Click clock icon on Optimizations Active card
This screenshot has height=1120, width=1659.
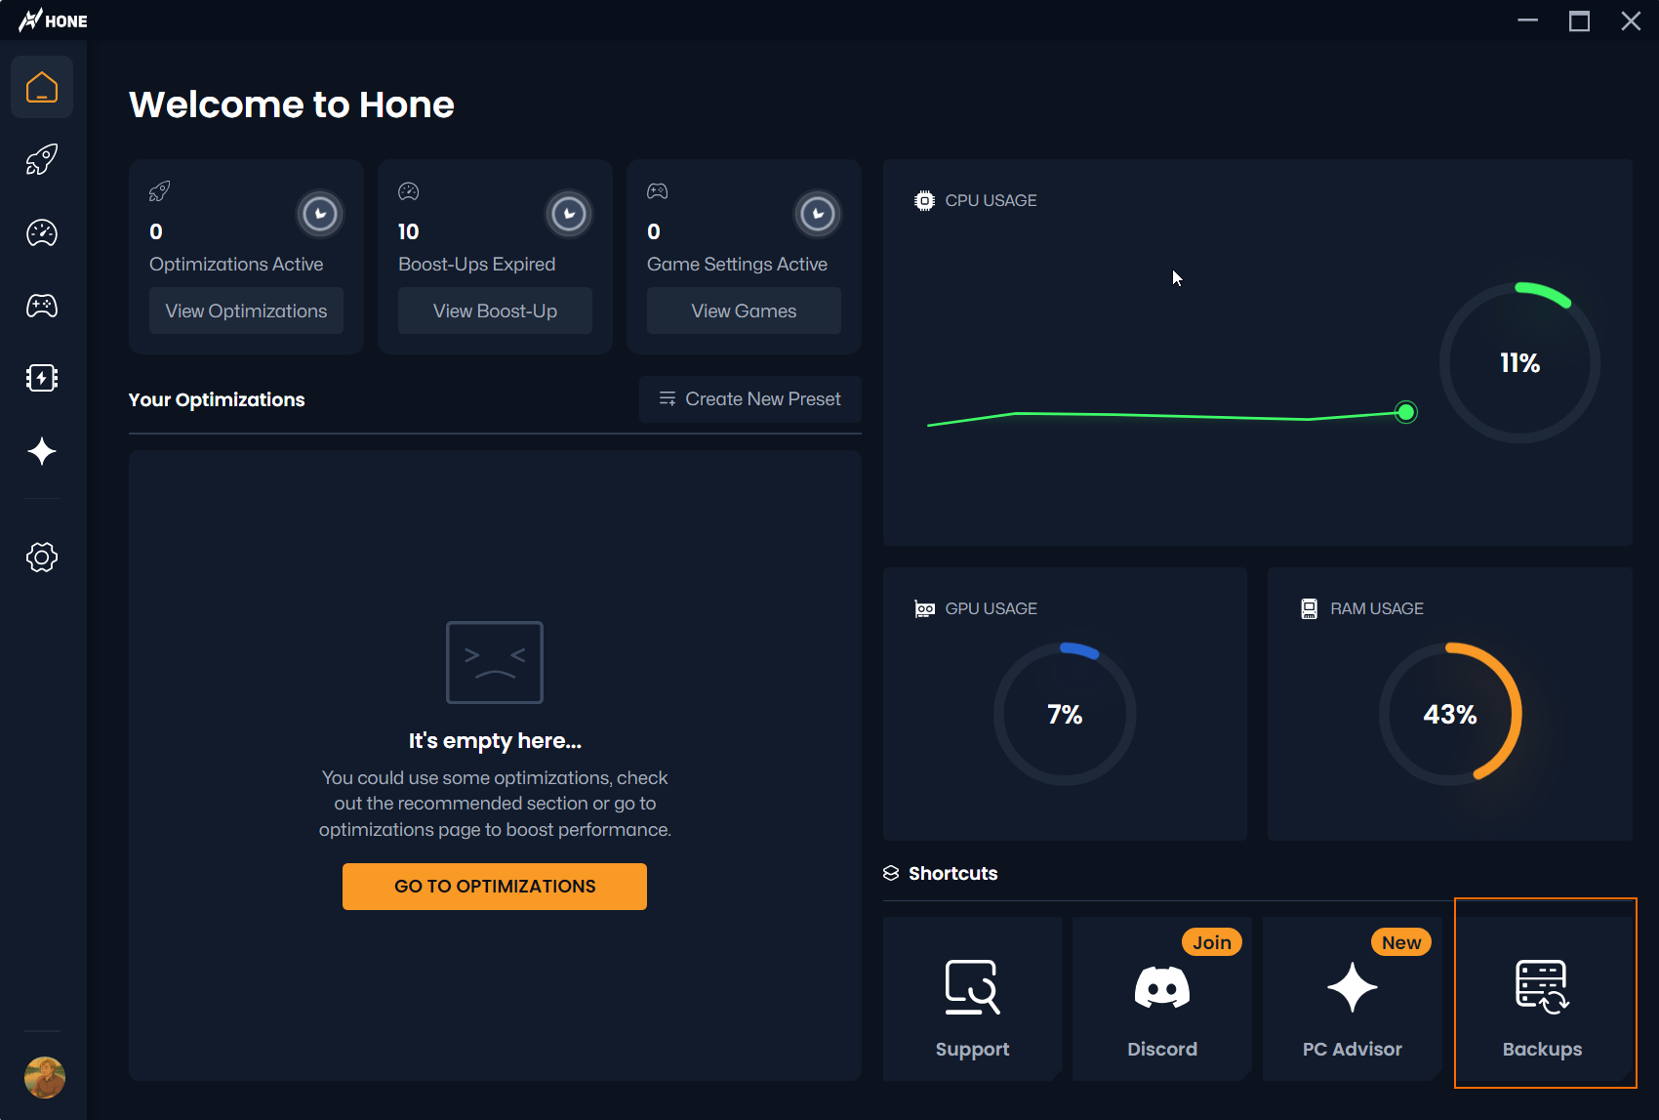(320, 214)
